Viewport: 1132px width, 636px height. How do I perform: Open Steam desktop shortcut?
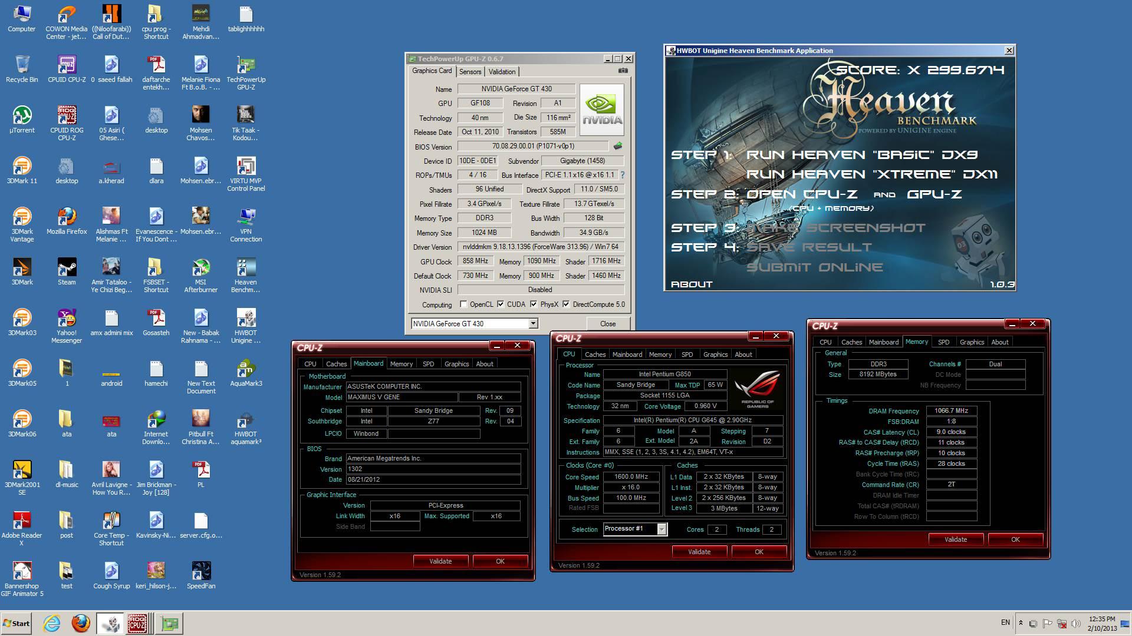click(67, 271)
